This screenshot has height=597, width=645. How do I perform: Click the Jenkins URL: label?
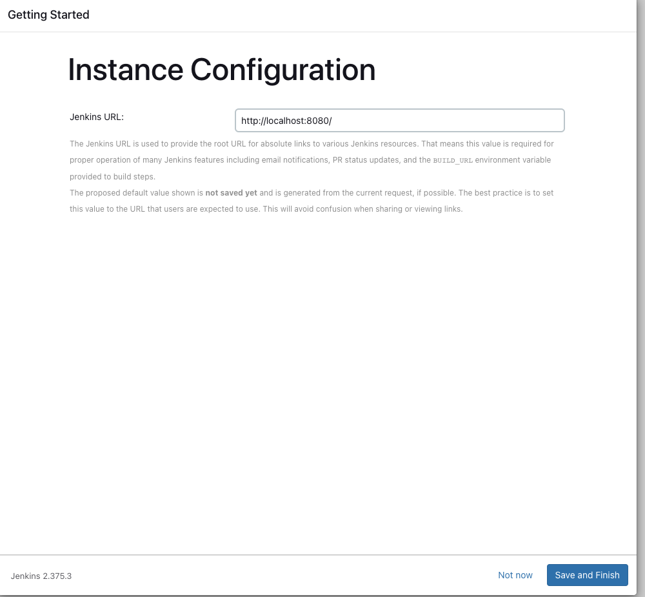click(97, 117)
